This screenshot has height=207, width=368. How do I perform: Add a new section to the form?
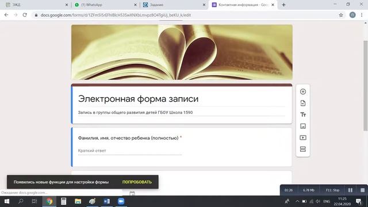point(303,149)
